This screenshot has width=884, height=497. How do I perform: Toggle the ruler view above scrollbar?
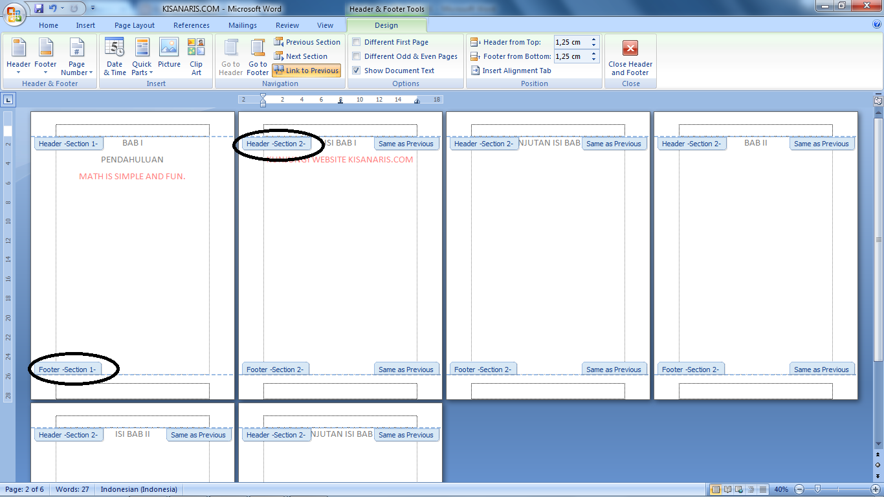(878, 101)
